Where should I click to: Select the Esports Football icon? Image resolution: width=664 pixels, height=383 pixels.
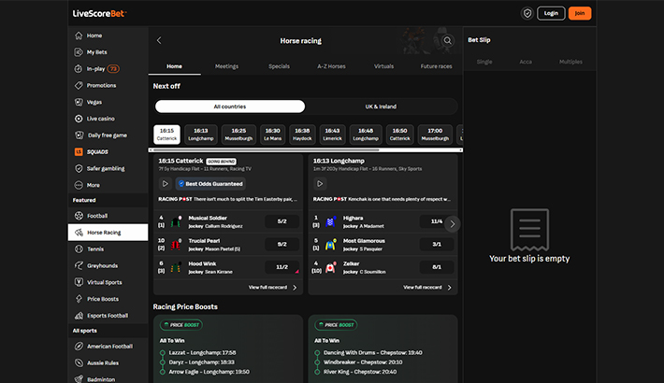coord(79,316)
